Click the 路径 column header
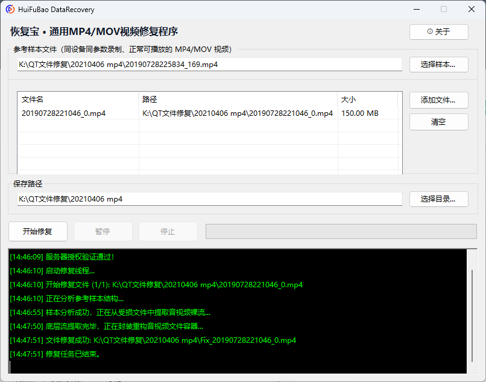Viewport: 486px width, 382px height. 238,100
